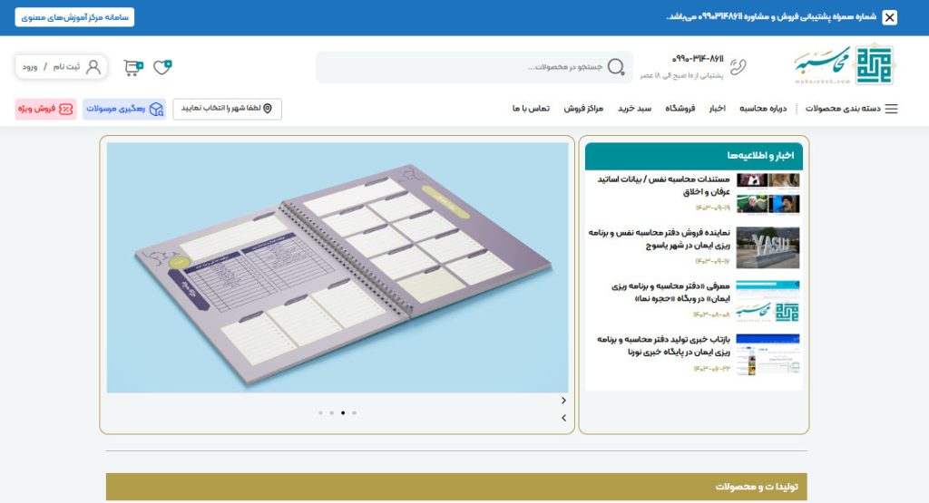This screenshot has width=929, height=503.
Task: Click the Mohasebeh site logo
Action: [845, 65]
